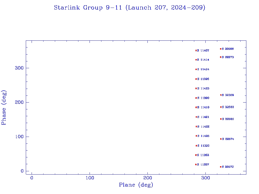Click the 100 tick label on Phase axis

click(19, 137)
